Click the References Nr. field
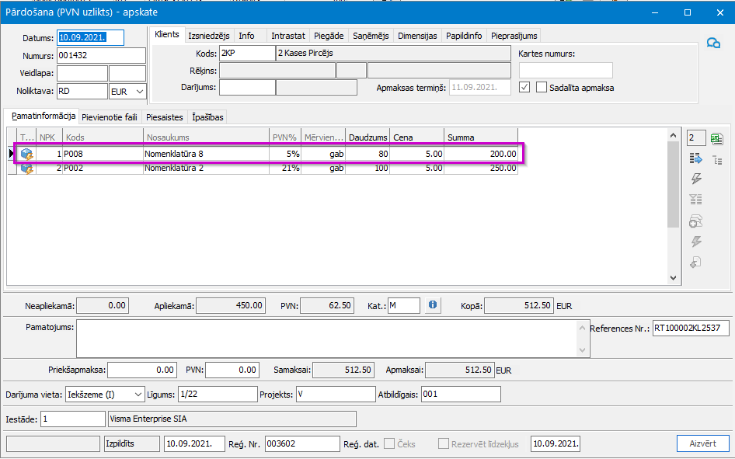735x459 pixels. click(691, 329)
